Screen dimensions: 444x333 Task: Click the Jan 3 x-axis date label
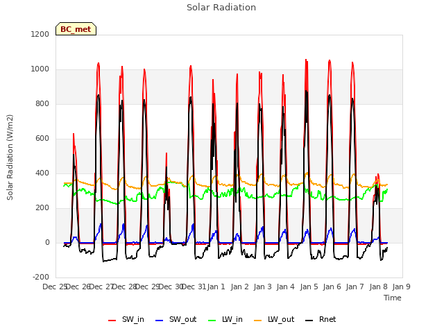(262, 287)
